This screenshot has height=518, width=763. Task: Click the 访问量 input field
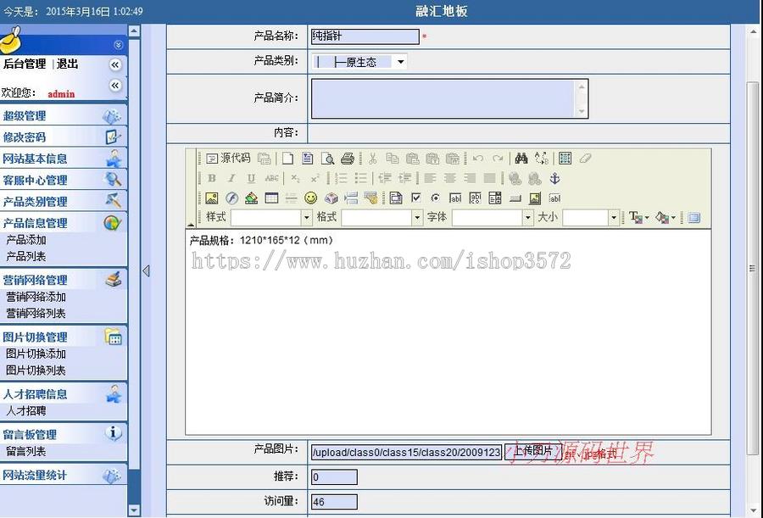(x=334, y=502)
